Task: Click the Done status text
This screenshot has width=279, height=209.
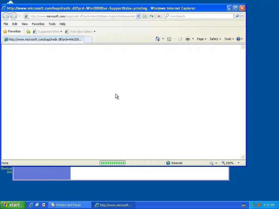Action: [x=5, y=163]
